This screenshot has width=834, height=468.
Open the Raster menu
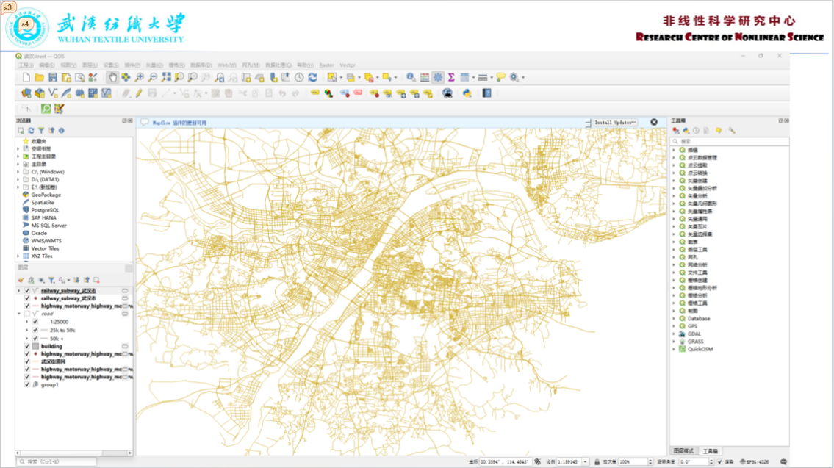point(326,65)
